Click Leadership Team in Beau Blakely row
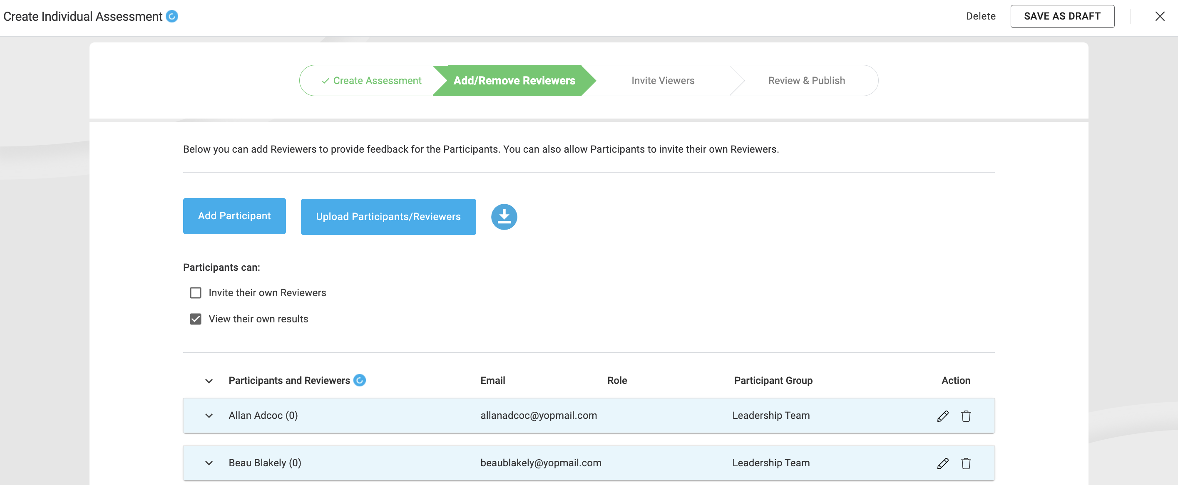Viewport: 1178px width, 485px height. tap(770, 463)
